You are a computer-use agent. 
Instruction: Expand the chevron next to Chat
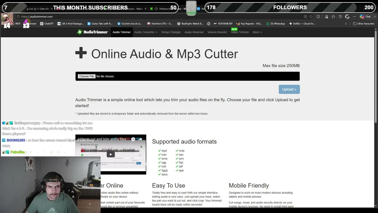coord(374,17)
